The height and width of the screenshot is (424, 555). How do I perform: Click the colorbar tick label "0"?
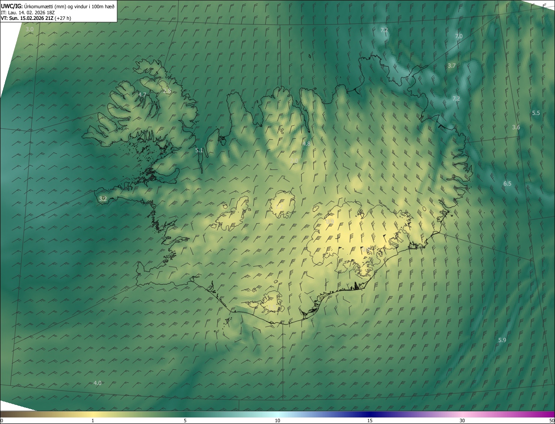[x=2, y=421]
